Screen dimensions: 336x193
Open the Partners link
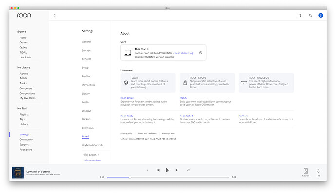[x=243, y=116]
